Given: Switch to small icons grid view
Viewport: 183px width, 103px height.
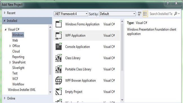Looking at the screenshot, I should tap(139, 14).
